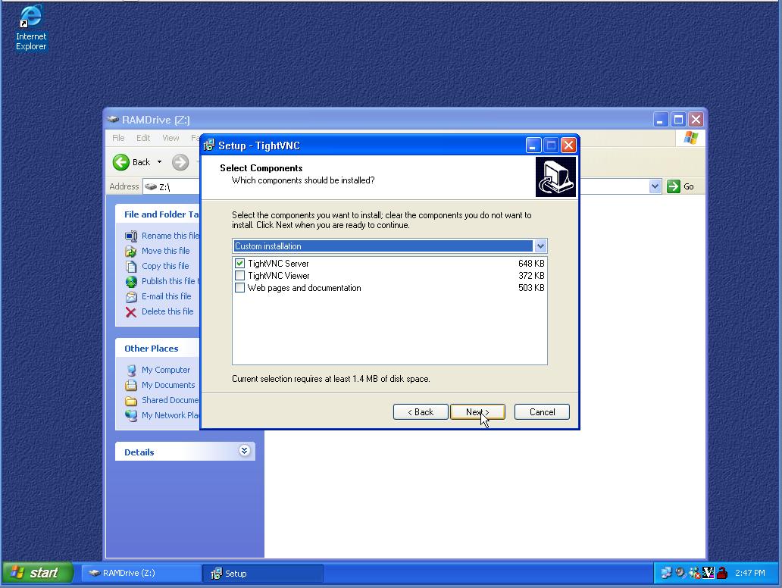Viewport: 782px width, 588px height.
Task: Minimize the Setup - TightVNC dialog
Action: tap(533, 145)
